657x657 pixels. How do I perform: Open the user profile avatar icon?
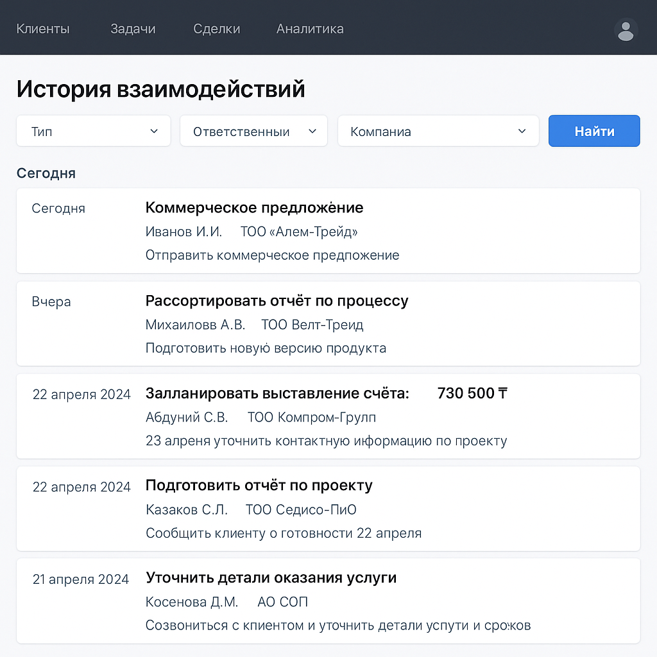tap(626, 30)
